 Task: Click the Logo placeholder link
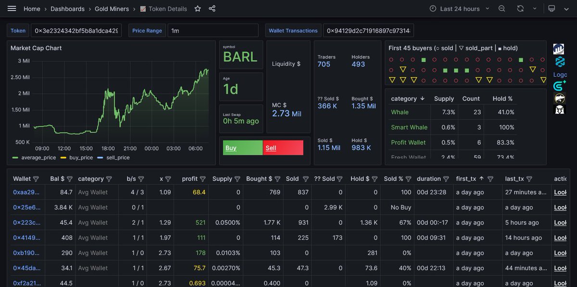(x=560, y=74)
